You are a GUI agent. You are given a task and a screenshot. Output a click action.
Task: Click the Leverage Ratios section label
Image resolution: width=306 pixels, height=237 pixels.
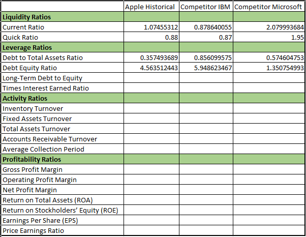[27, 48]
